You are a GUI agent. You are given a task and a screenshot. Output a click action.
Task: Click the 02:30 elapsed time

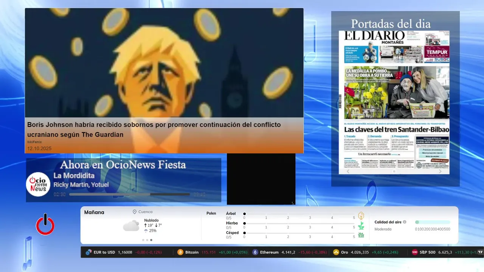60,195
